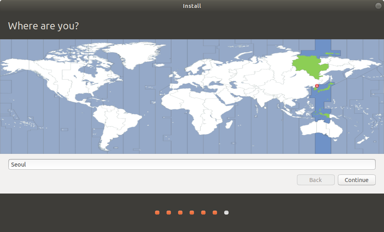Click the Continue button
This screenshot has height=232, width=384.
point(357,180)
